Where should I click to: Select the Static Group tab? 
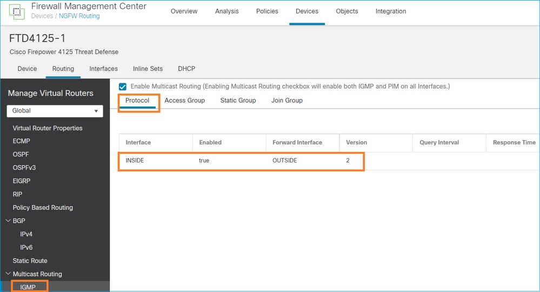pos(238,101)
